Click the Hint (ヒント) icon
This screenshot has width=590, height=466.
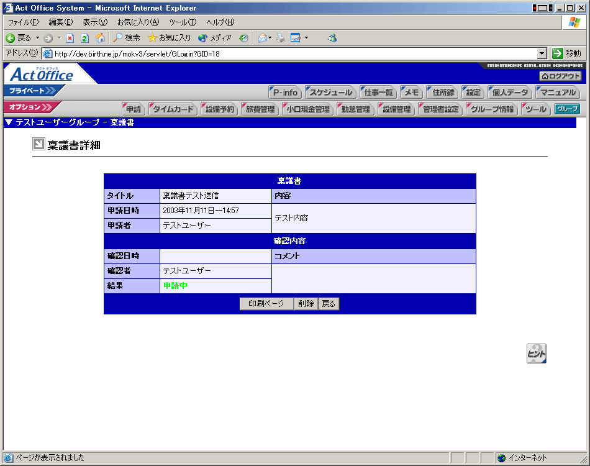tap(536, 353)
